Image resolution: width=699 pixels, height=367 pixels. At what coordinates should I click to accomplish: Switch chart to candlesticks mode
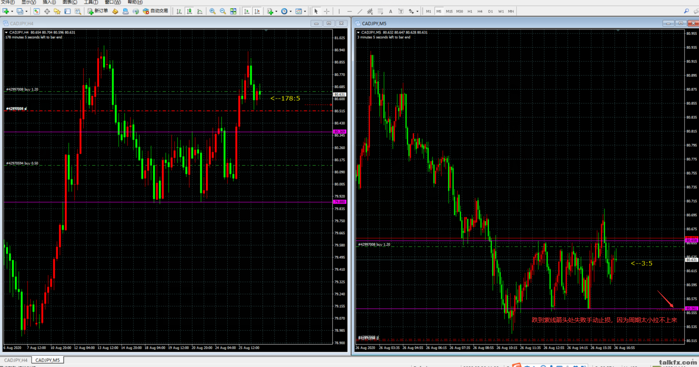(189, 11)
